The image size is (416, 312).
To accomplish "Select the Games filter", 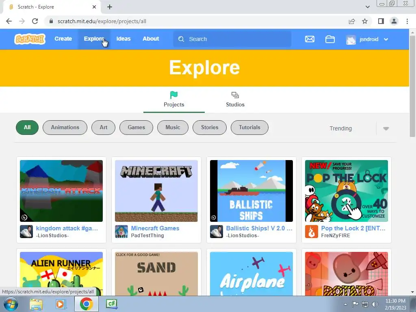I will tap(136, 128).
